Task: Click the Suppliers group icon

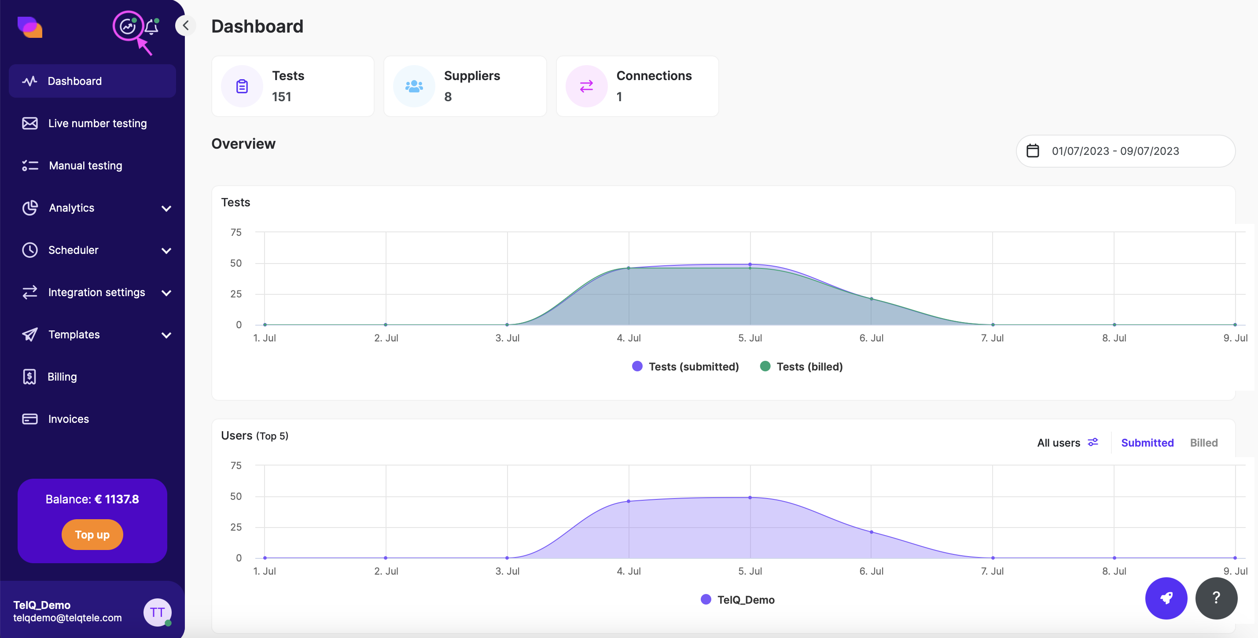Action: [414, 86]
